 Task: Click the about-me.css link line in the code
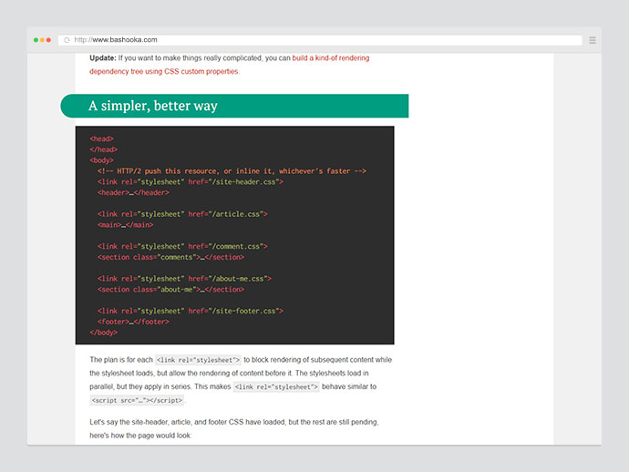coord(184,279)
